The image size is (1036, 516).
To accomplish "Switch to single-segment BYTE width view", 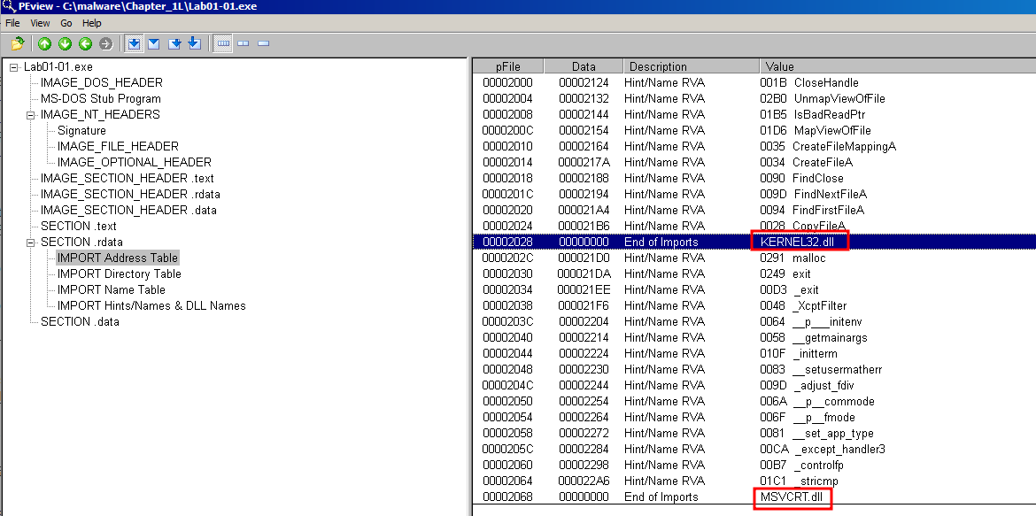I will [264, 44].
